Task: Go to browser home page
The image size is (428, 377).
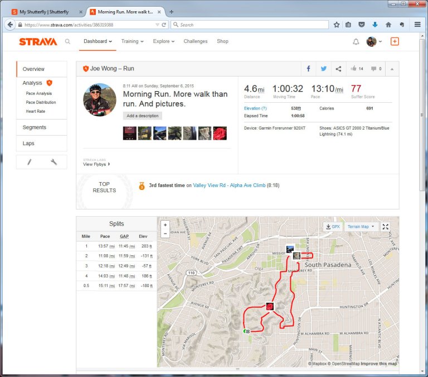Action: click(x=388, y=25)
